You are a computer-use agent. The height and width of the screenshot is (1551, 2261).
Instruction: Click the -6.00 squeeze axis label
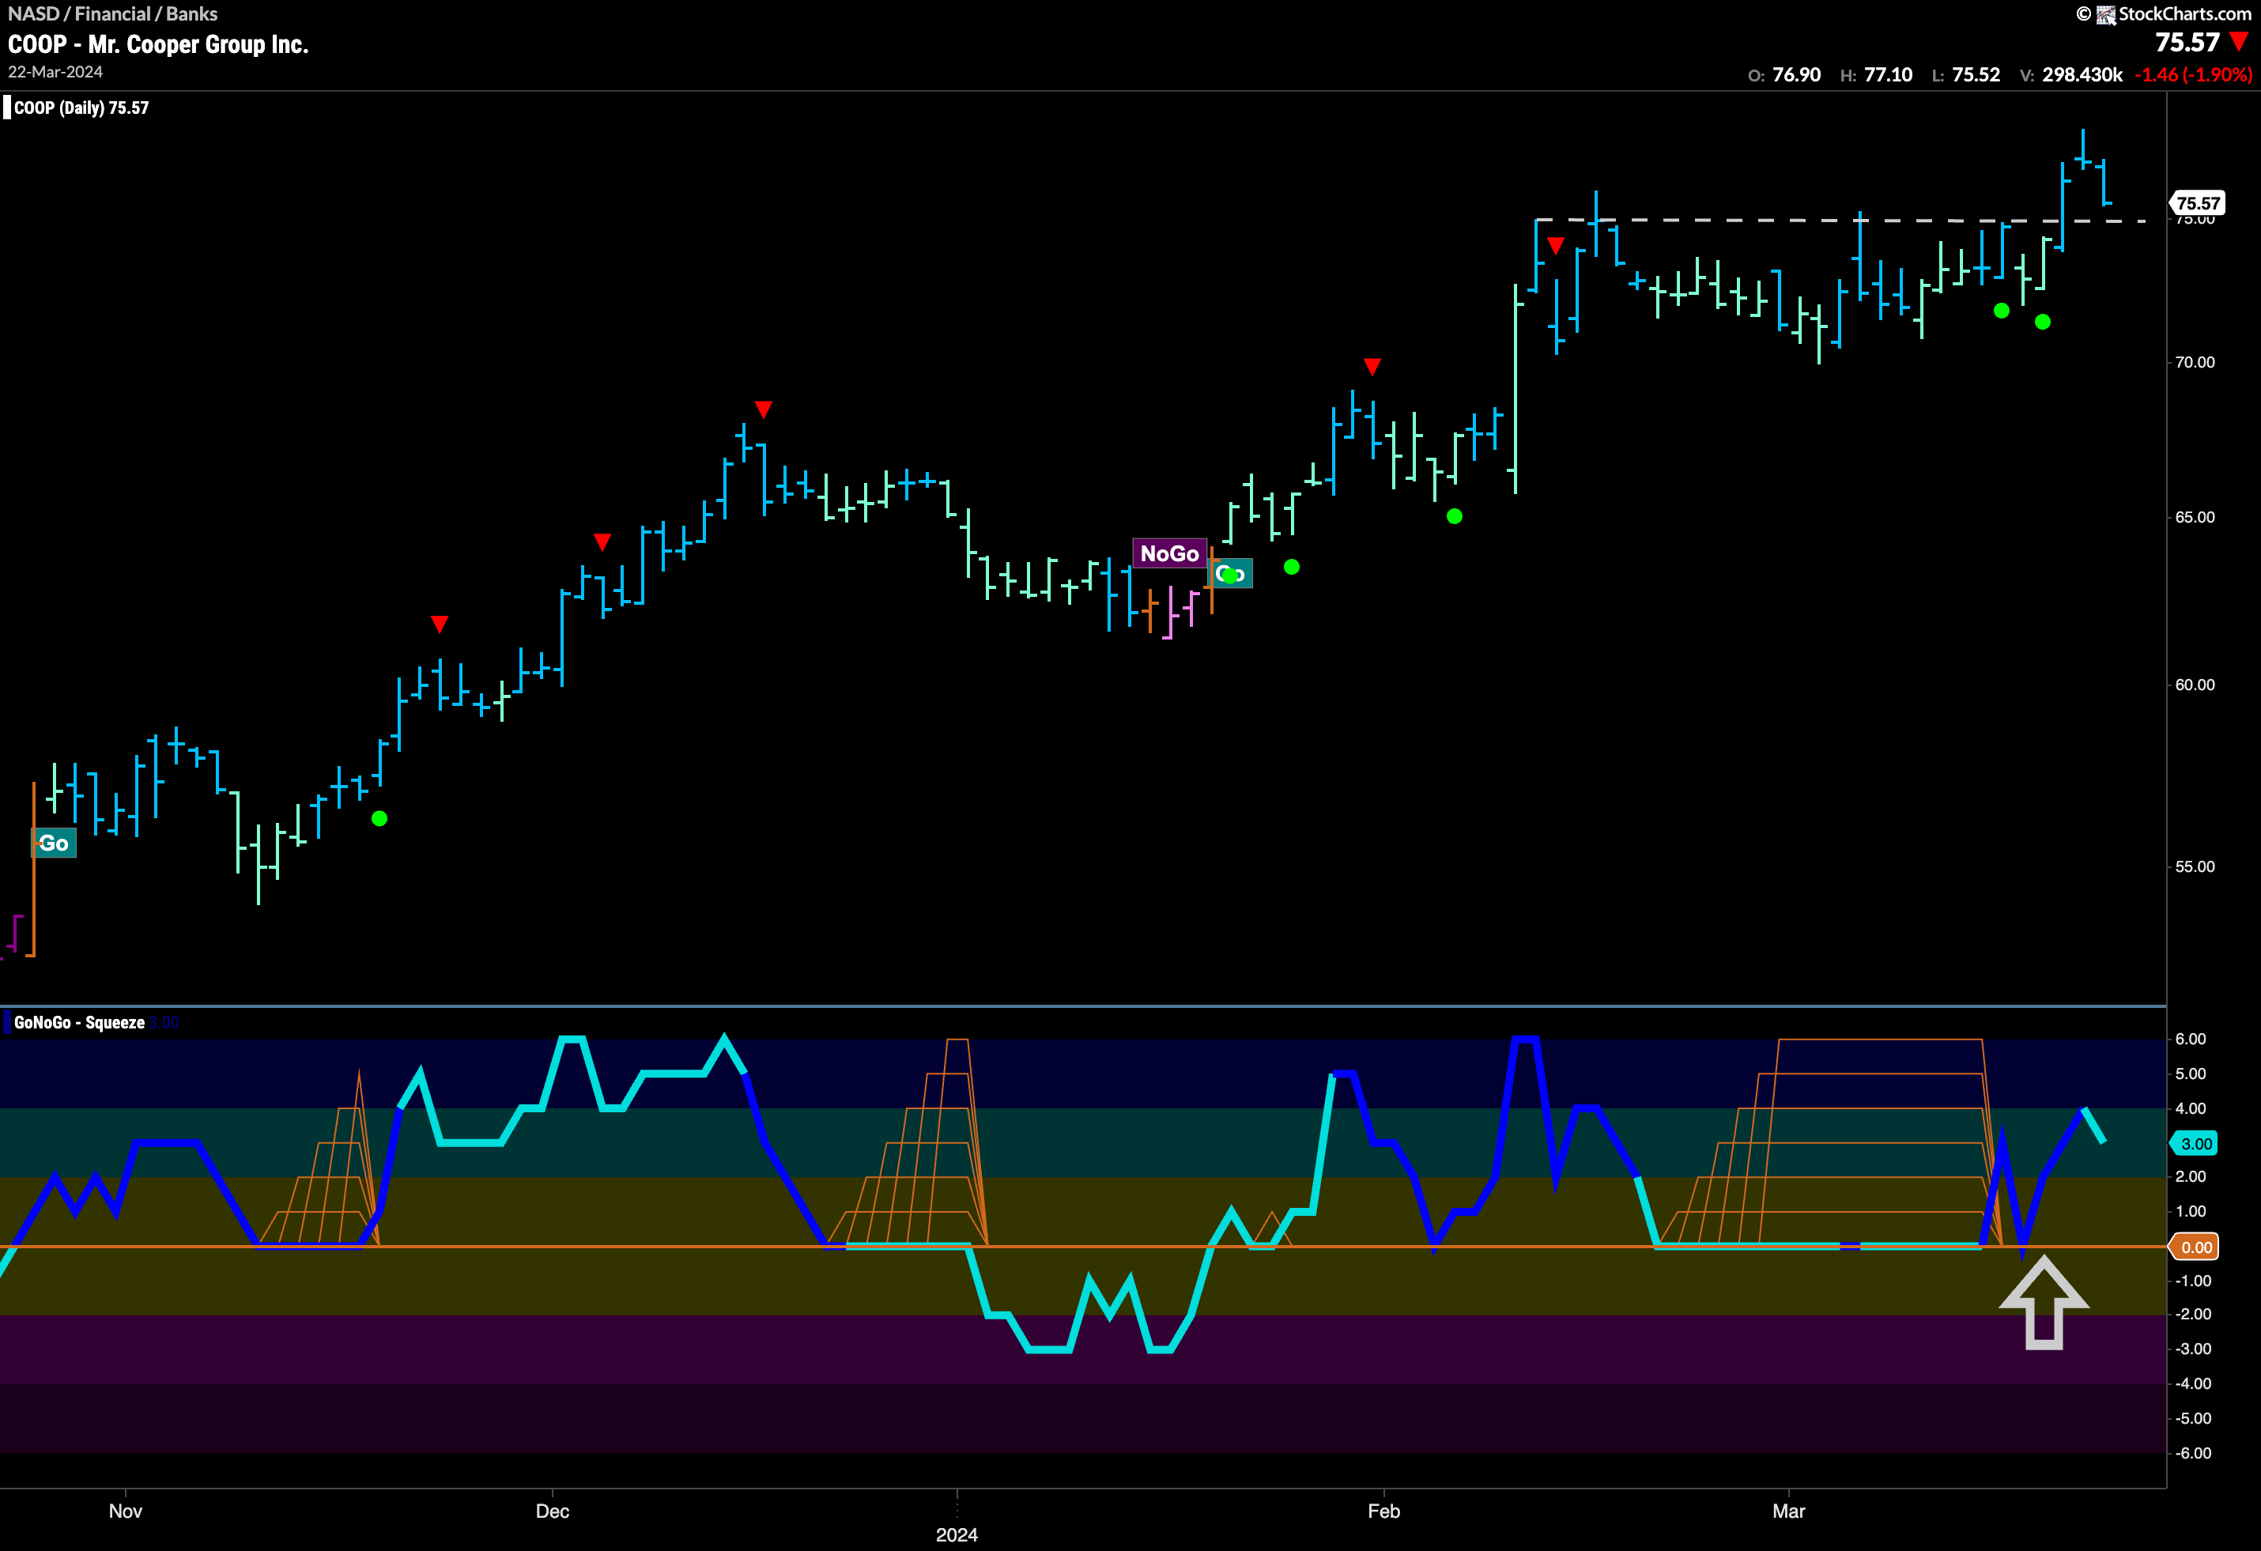click(x=2192, y=1453)
